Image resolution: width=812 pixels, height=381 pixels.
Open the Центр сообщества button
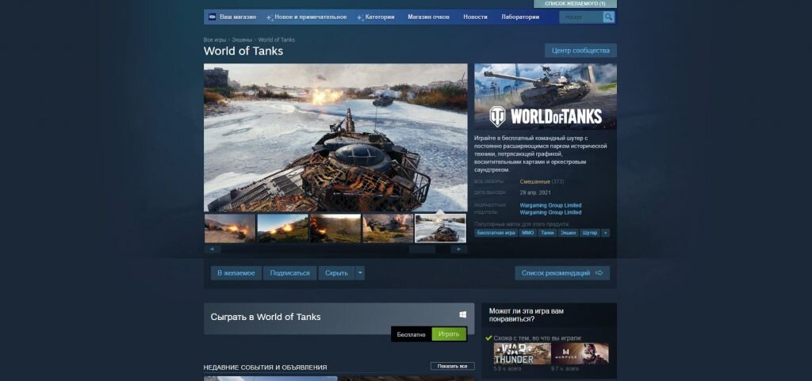point(580,51)
